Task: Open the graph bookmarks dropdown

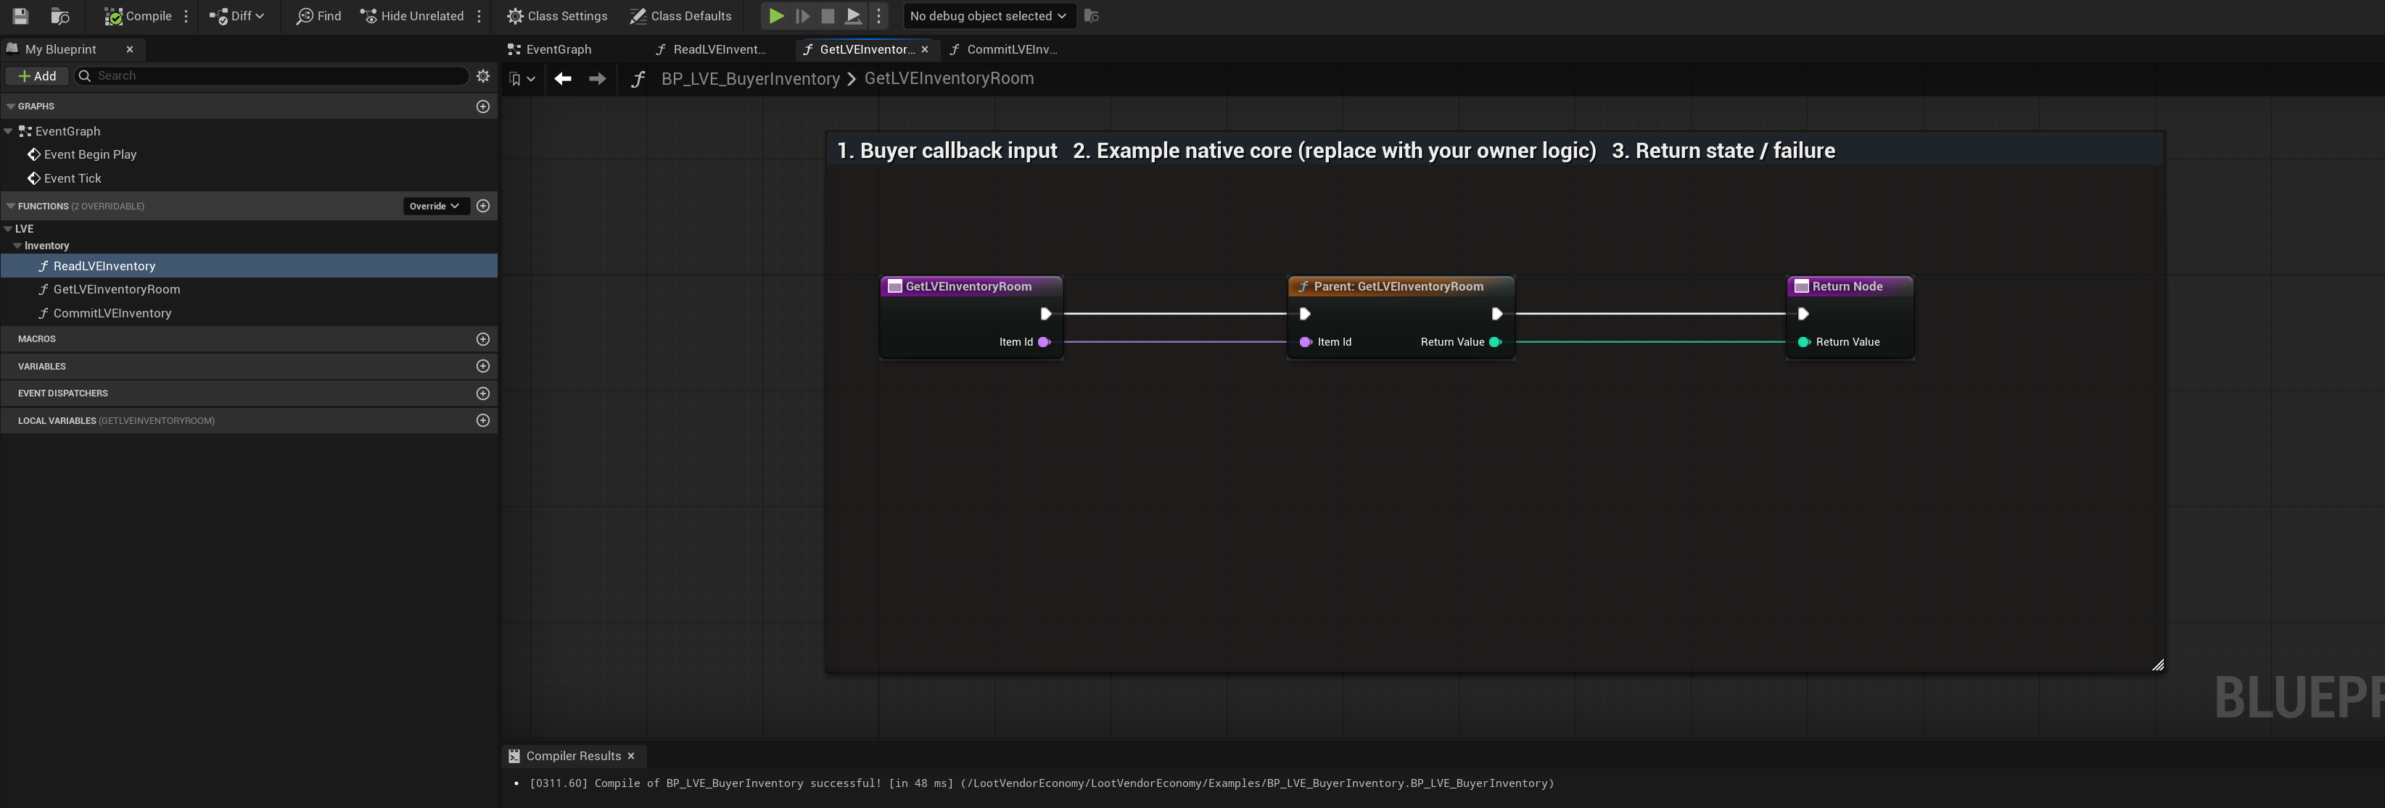Action: [x=522, y=78]
